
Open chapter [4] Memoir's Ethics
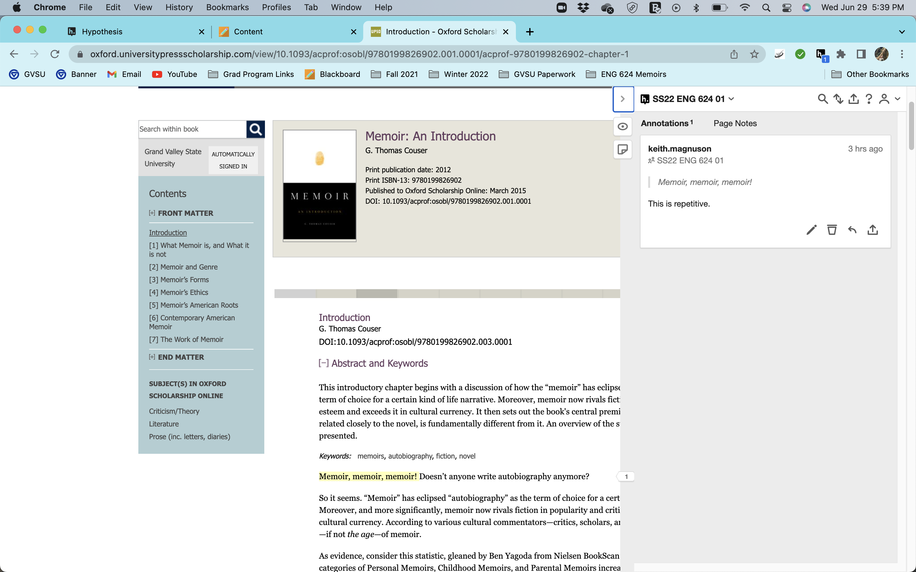(x=178, y=292)
